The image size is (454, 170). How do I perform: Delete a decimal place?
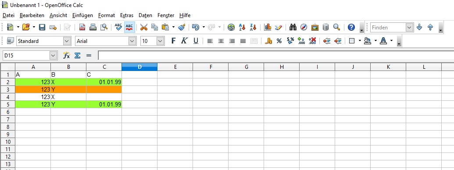(312, 41)
